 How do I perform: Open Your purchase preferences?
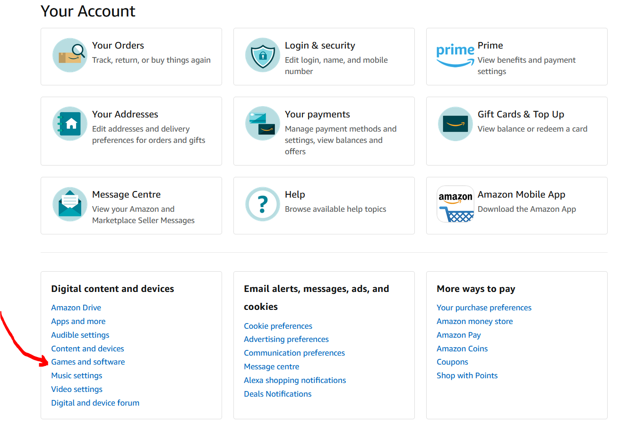pyautogui.click(x=484, y=308)
